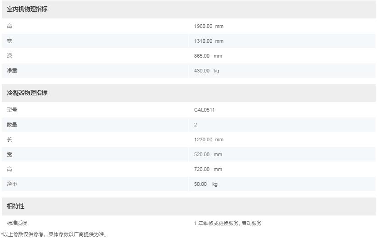Screen dimensions: 377x247
Task: Click the CAL0511 model value
Action: pyautogui.click(x=204, y=110)
